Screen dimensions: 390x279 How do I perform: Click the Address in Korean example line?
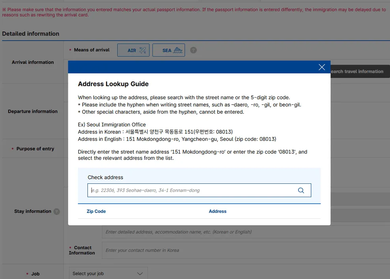click(155, 132)
